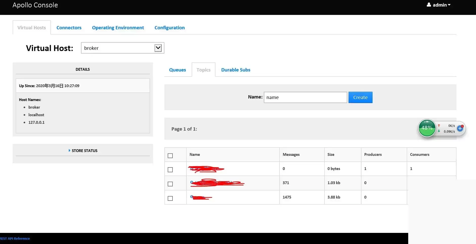Open the Operating Environment tab
This screenshot has width=476, height=244.
(x=118, y=28)
